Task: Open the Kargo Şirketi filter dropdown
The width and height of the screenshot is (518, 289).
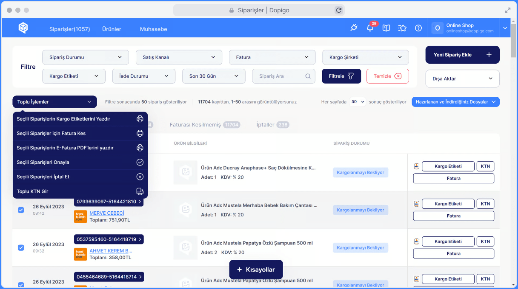Action: click(x=366, y=57)
